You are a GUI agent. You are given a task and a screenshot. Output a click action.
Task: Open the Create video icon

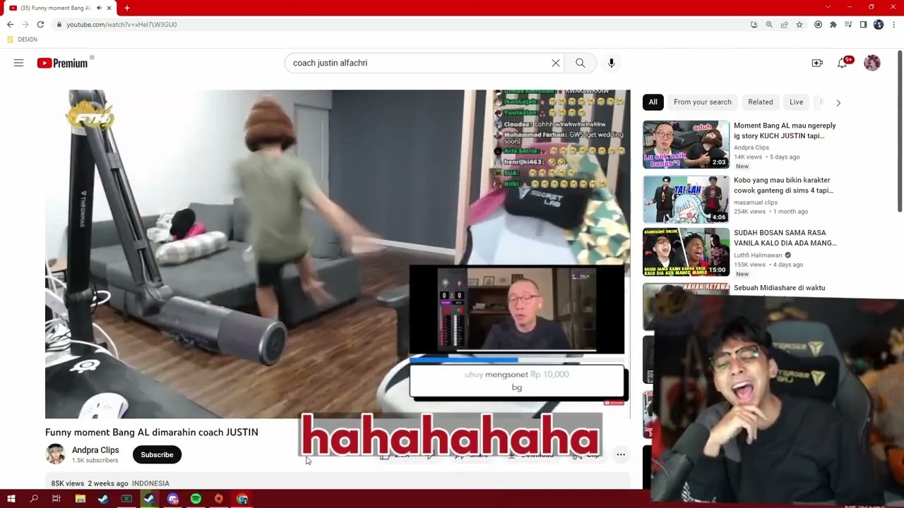click(817, 63)
